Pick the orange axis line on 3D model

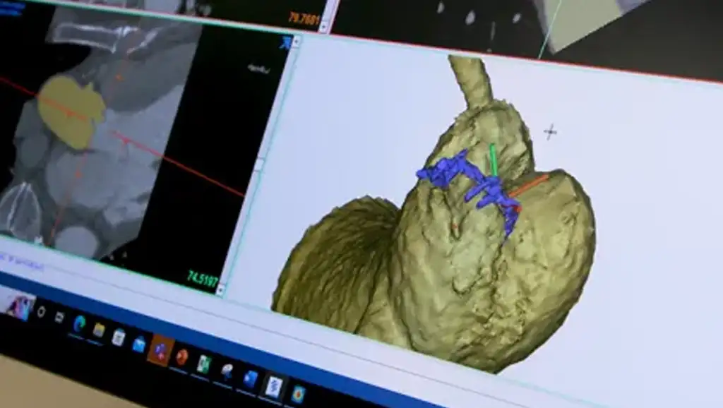tap(530, 186)
